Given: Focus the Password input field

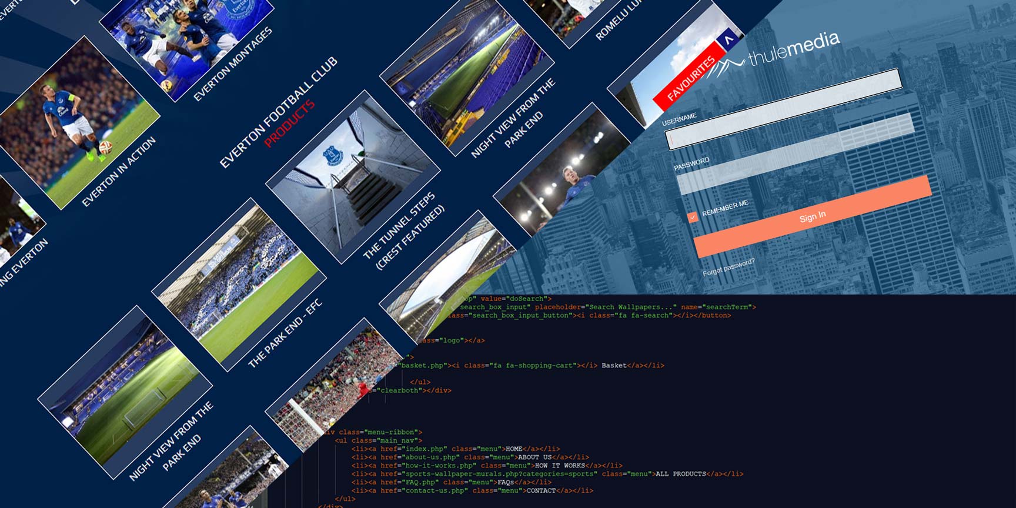Looking at the screenshot, I should point(794,154).
